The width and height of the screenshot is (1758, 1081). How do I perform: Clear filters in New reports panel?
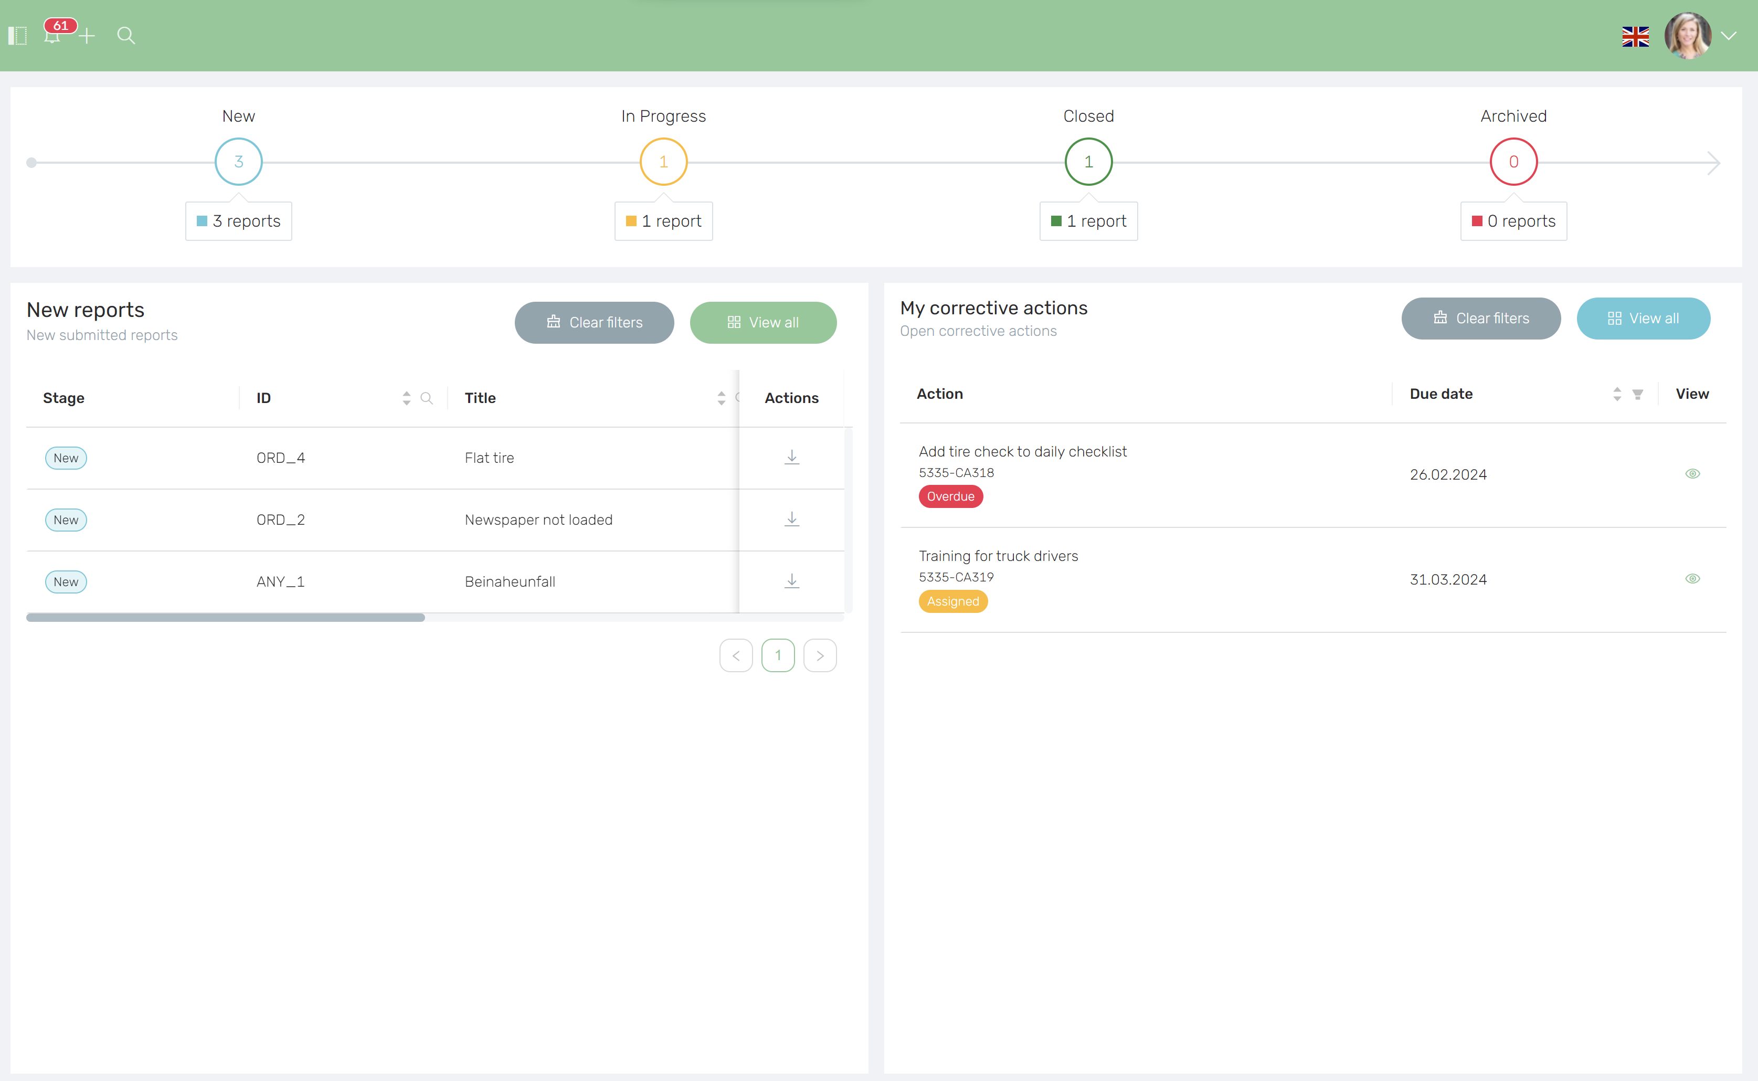point(594,322)
